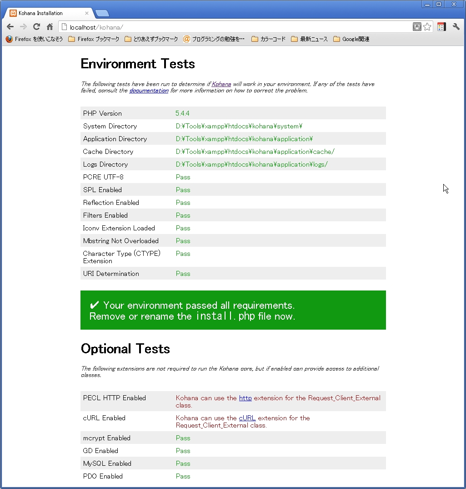Click the PHP version value '5.4.4'
The height and width of the screenshot is (489, 466).
coord(183,113)
